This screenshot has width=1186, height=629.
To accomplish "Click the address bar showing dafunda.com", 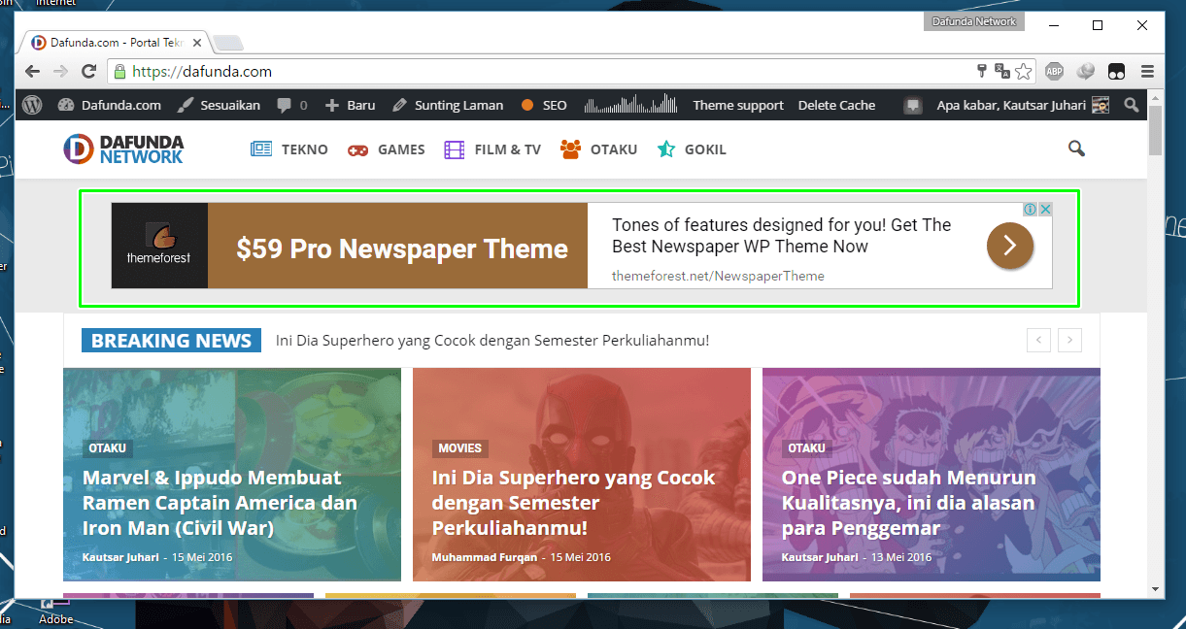I will click(544, 71).
